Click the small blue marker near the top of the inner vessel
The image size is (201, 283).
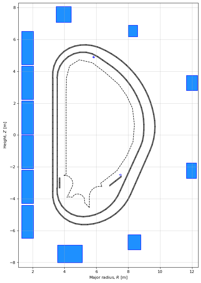94,57
